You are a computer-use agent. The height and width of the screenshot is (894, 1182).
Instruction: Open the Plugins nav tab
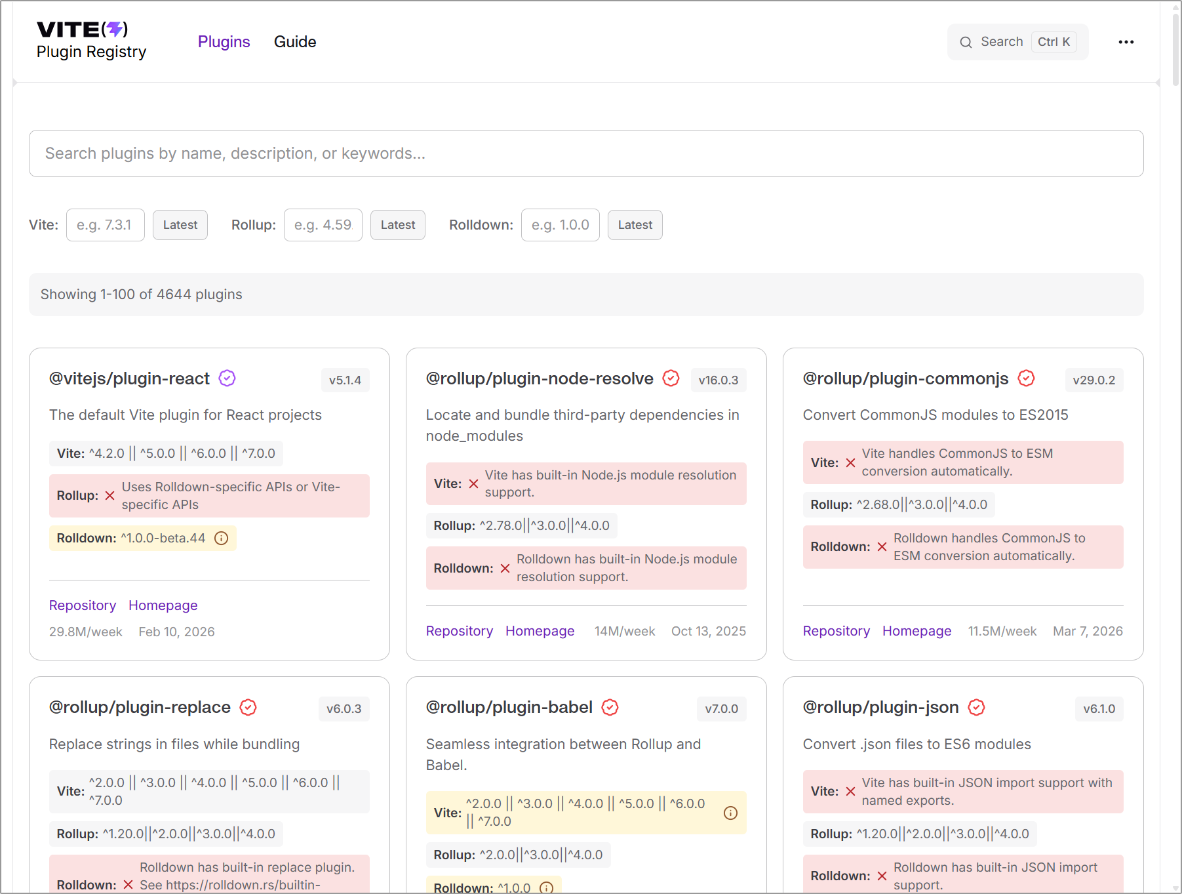coord(224,42)
